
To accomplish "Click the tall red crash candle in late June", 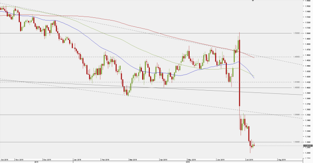I will click(239, 73).
